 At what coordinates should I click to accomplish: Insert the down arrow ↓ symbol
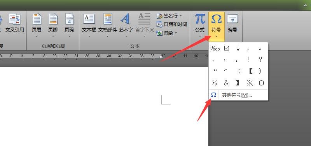pyautogui.click(x=238, y=48)
